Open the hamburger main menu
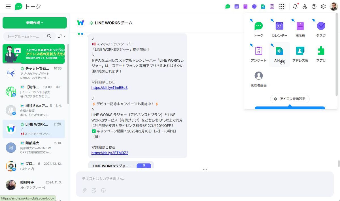 8,7
